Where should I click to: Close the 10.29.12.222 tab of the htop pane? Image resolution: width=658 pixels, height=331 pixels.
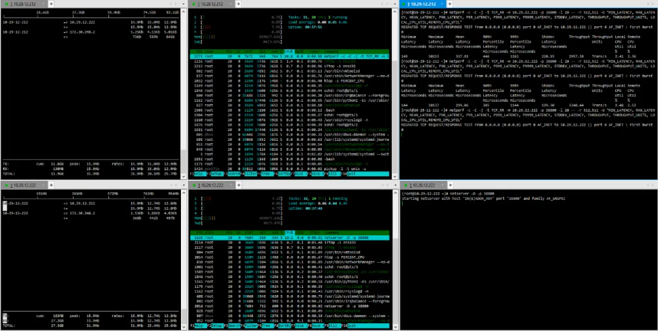[231, 185]
